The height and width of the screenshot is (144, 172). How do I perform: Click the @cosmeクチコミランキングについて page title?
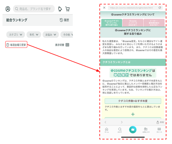click(133, 14)
